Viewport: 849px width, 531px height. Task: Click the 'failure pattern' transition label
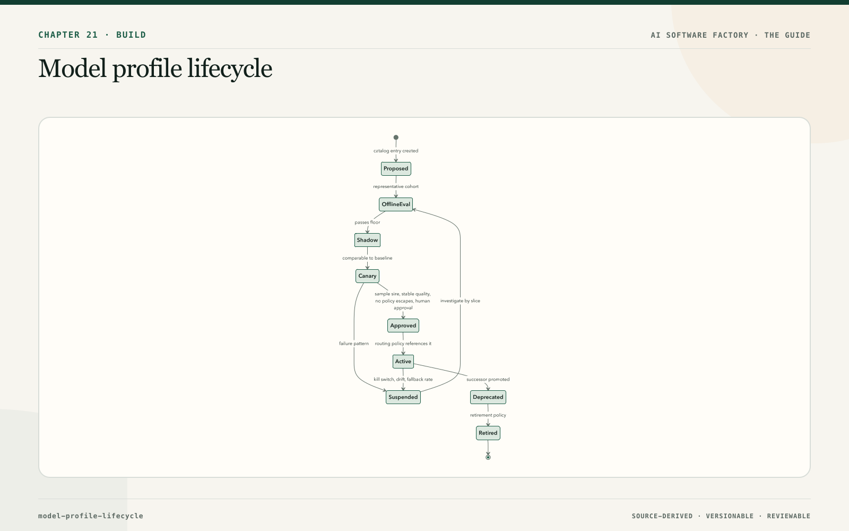[x=354, y=344]
